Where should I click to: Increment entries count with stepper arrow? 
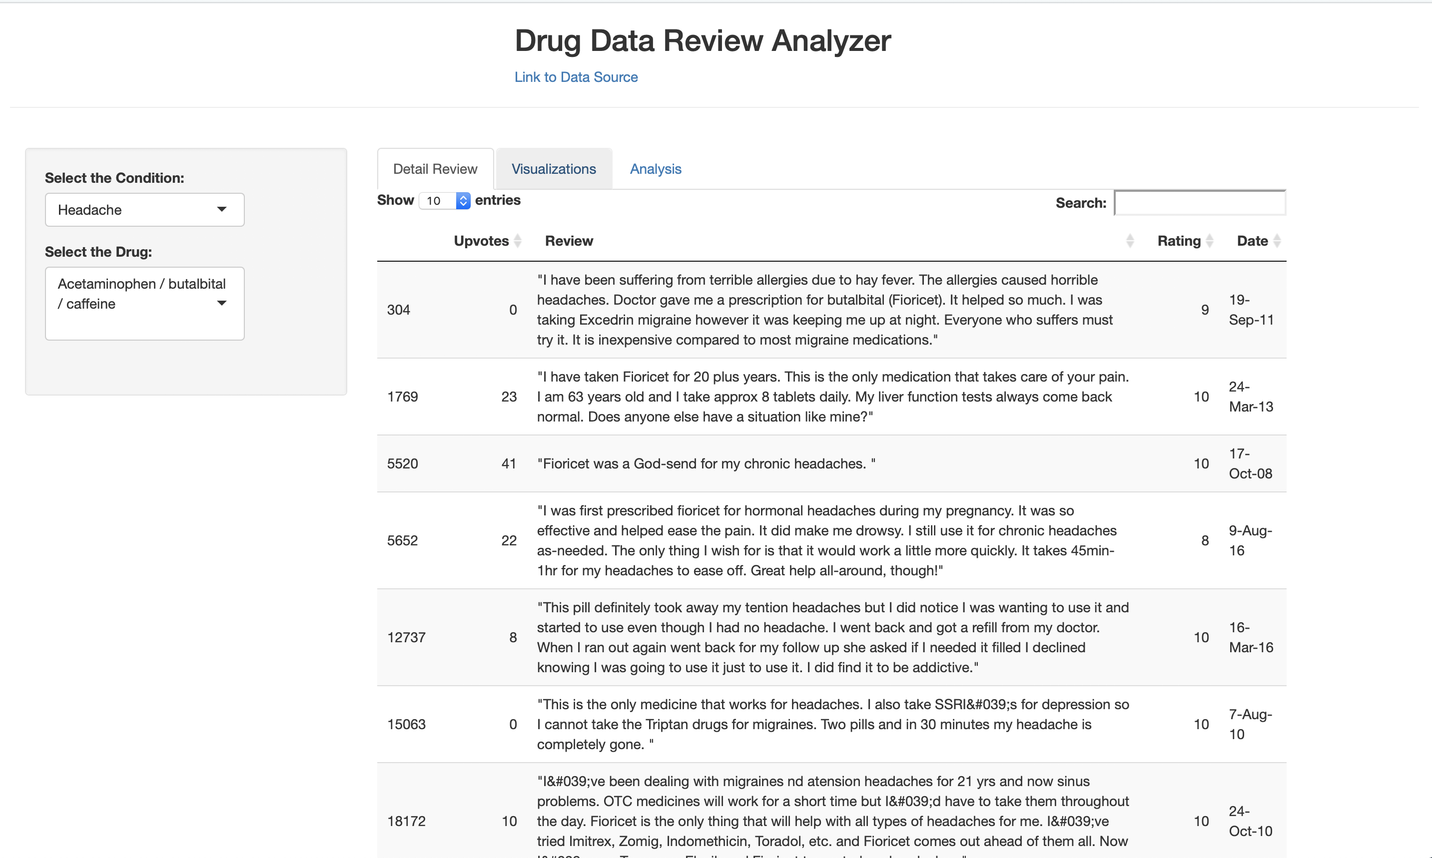tap(463, 197)
